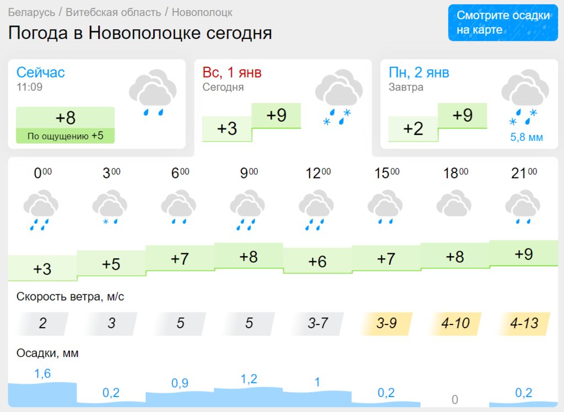Click the 1,6 mm precipitation bar
This screenshot has width=564, height=412.
tap(42, 394)
